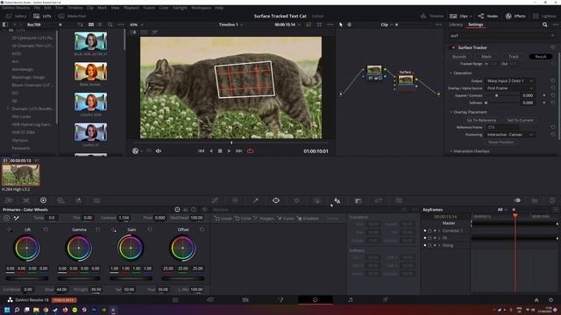Image resolution: width=561 pixels, height=315 pixels.
Task: Mute viewer audio speaker icon
Action: pyautogui.click(x=158, y=151)
